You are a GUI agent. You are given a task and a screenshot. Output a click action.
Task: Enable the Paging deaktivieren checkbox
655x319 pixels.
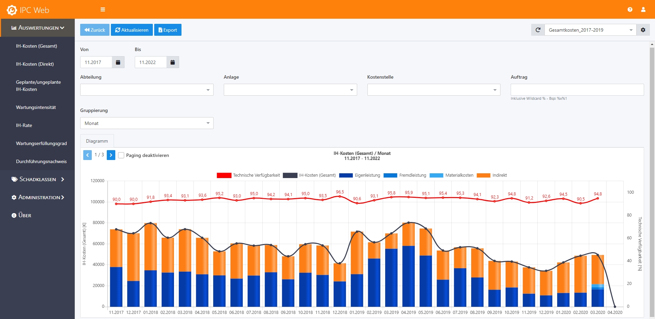click(121, 155)
